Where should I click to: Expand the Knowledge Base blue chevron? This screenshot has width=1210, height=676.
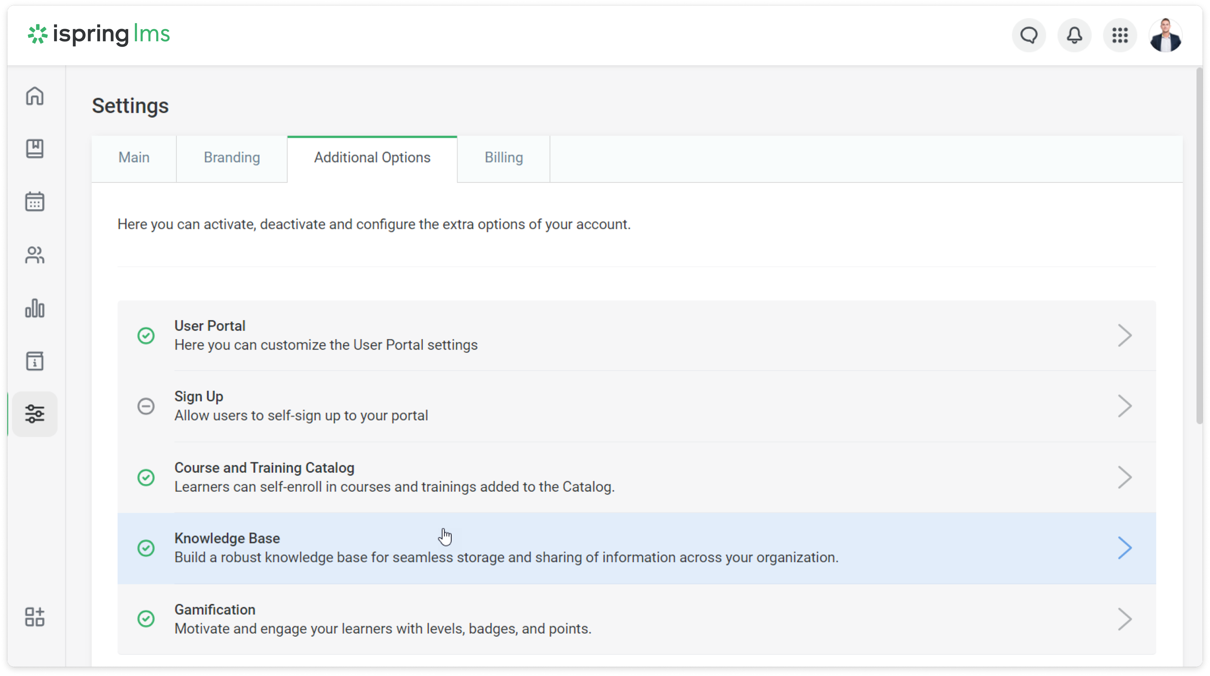[x=1125, y=548]
